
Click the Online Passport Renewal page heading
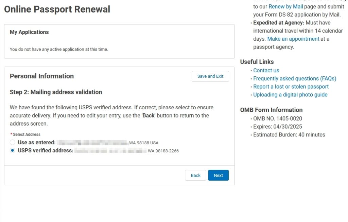tap(57, 9)
